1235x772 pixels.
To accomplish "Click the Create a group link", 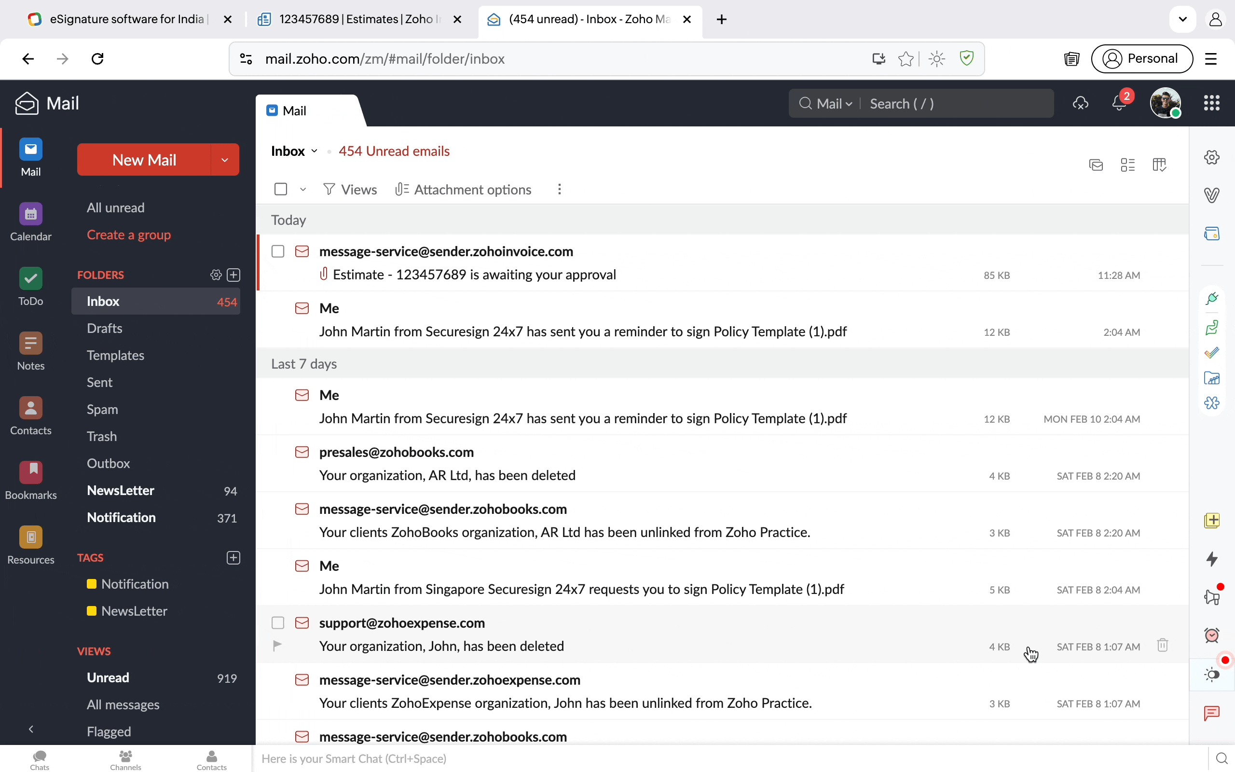I will click(x=129, y=235).
